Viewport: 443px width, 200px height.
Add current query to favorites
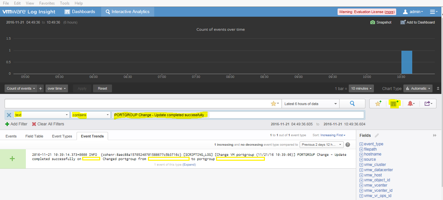point(378,104)
